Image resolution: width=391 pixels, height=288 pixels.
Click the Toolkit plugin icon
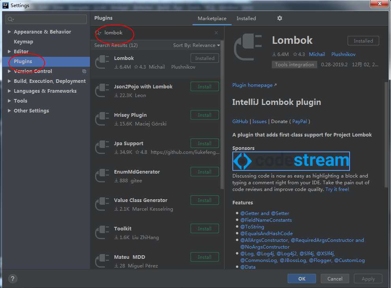[x=102, y=233]
